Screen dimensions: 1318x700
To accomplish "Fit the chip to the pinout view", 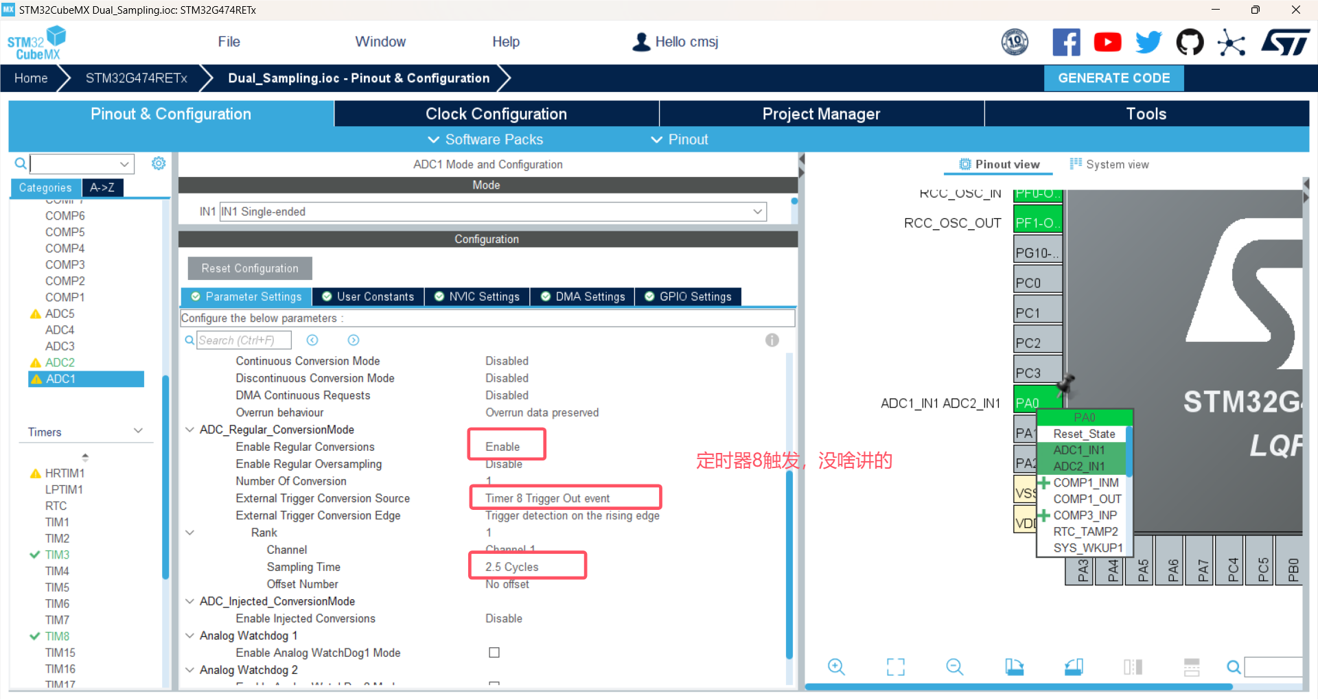I will click(x=896, y=667).
